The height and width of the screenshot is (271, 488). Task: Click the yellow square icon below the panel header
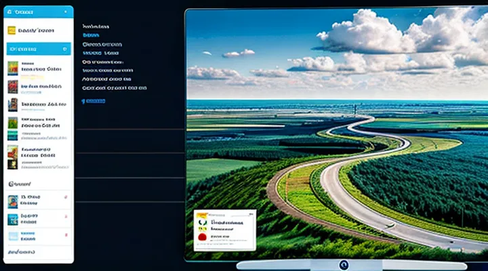(12, 30)
